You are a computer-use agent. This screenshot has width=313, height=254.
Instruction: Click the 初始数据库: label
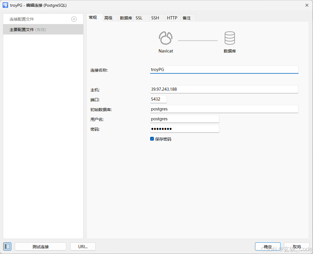101,110
